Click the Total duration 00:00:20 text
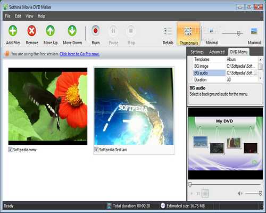Screen dimensions: 266x213 click(131, 206)
